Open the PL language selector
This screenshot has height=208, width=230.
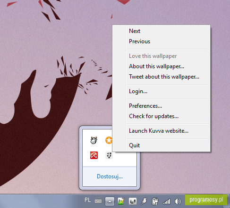(x=87, y=200)
